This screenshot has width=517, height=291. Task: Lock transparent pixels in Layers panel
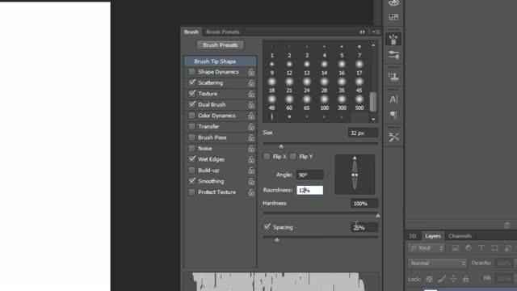click(429, 279)
